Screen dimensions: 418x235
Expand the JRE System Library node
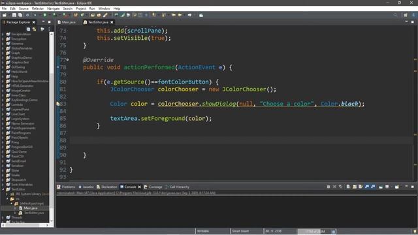click(7, 194)
